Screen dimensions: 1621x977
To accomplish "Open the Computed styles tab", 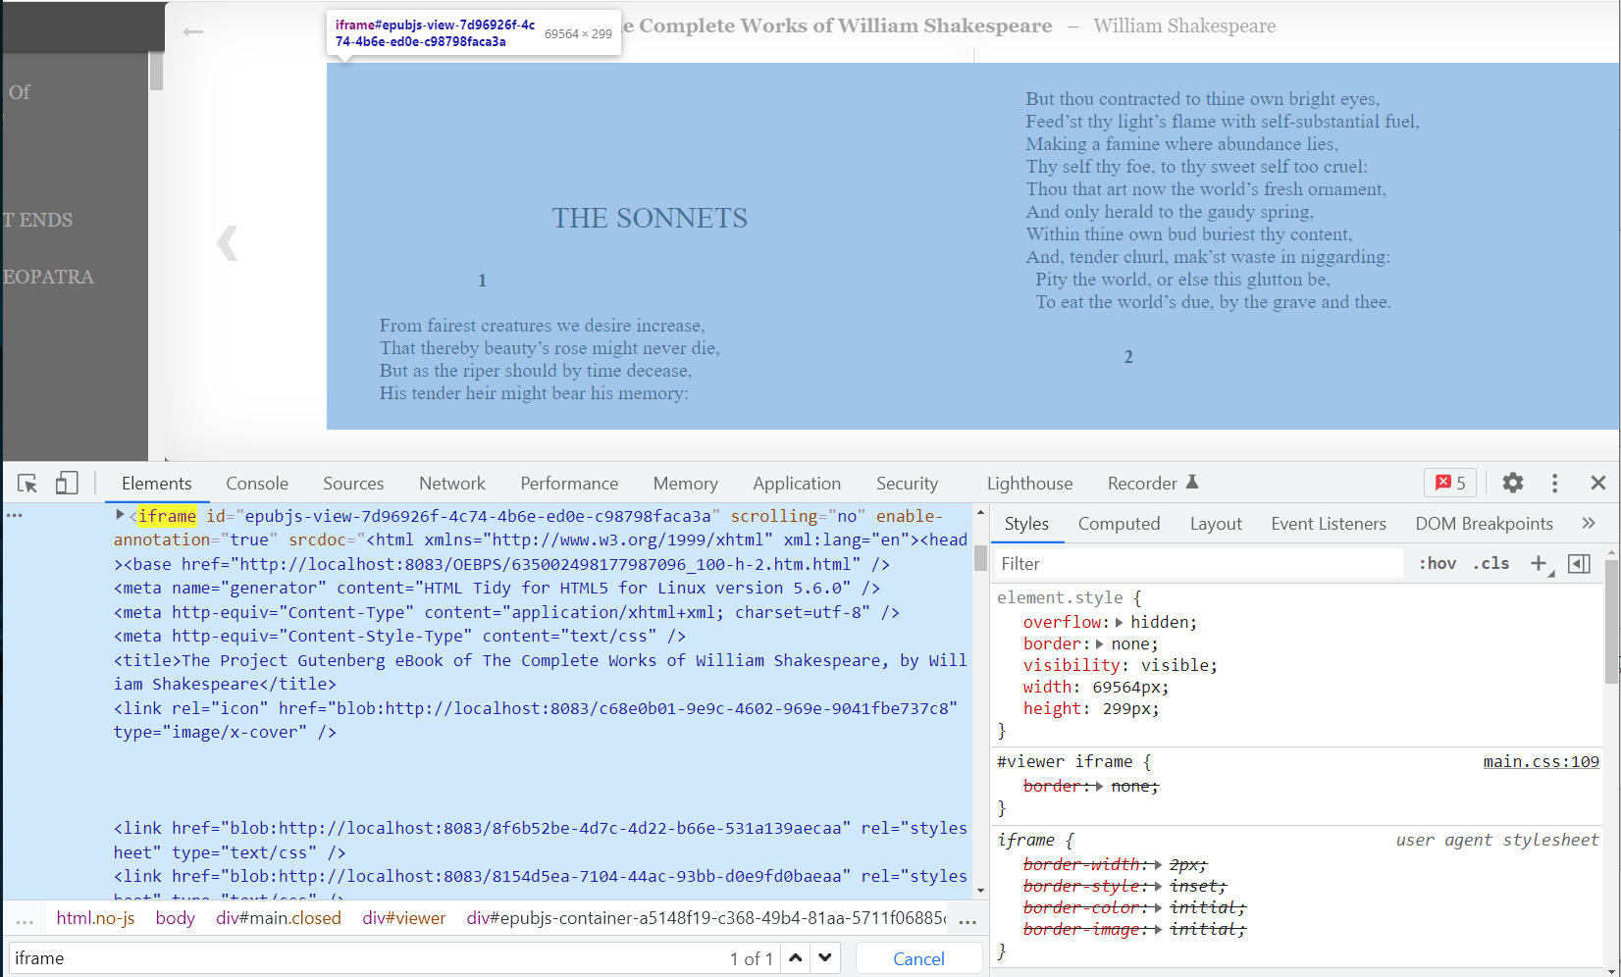I will [1120, 523].
